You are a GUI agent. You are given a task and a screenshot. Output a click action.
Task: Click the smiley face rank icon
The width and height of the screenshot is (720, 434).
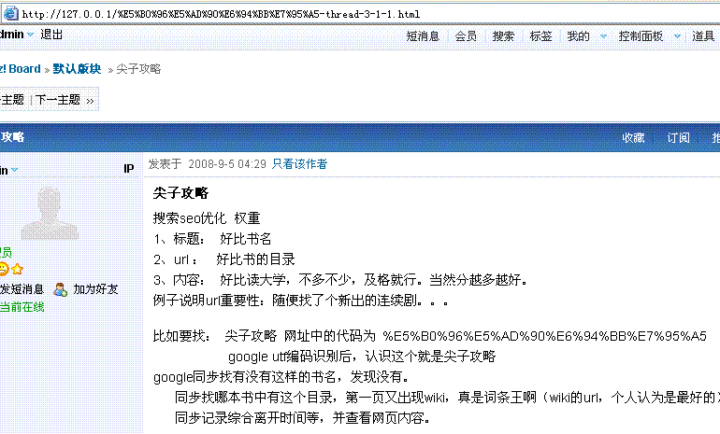click(x=3, y=269)
